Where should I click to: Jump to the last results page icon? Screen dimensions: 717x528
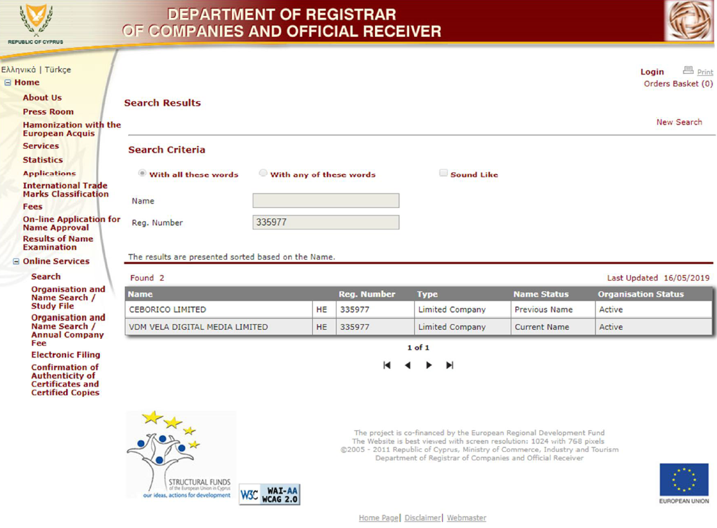pyautogui.click(x=450, y=365)
